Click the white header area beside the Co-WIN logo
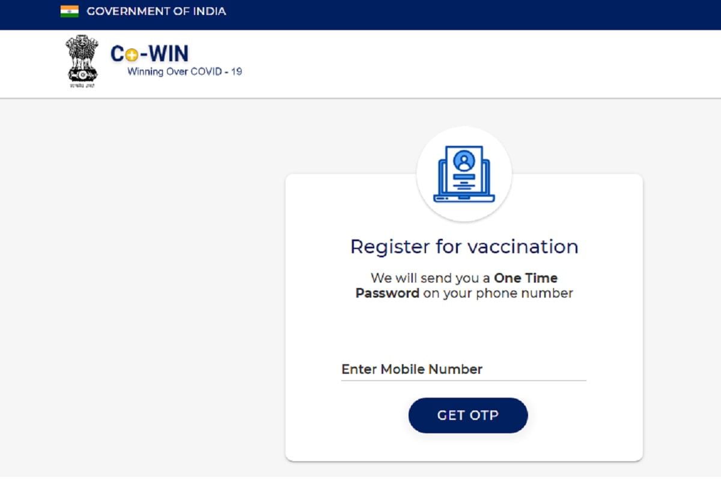Viewport: 721px width, 480px height. click(x=421, y=63)
